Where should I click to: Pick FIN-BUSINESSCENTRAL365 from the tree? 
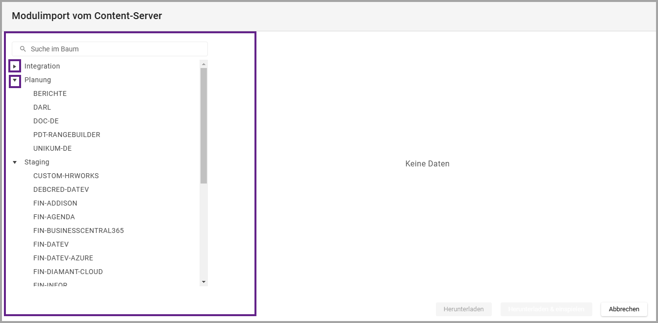click(78, 231)
